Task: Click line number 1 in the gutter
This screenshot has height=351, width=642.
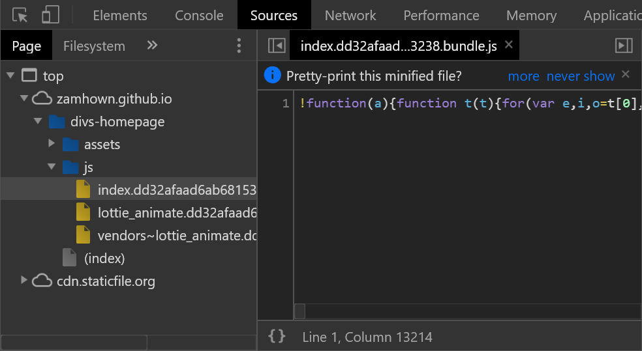Action: [x=286, y=103]
